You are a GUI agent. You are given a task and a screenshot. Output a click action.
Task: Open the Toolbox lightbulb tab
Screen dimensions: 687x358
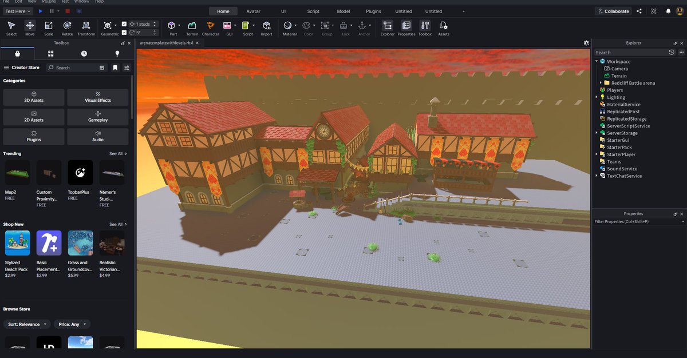117,53
